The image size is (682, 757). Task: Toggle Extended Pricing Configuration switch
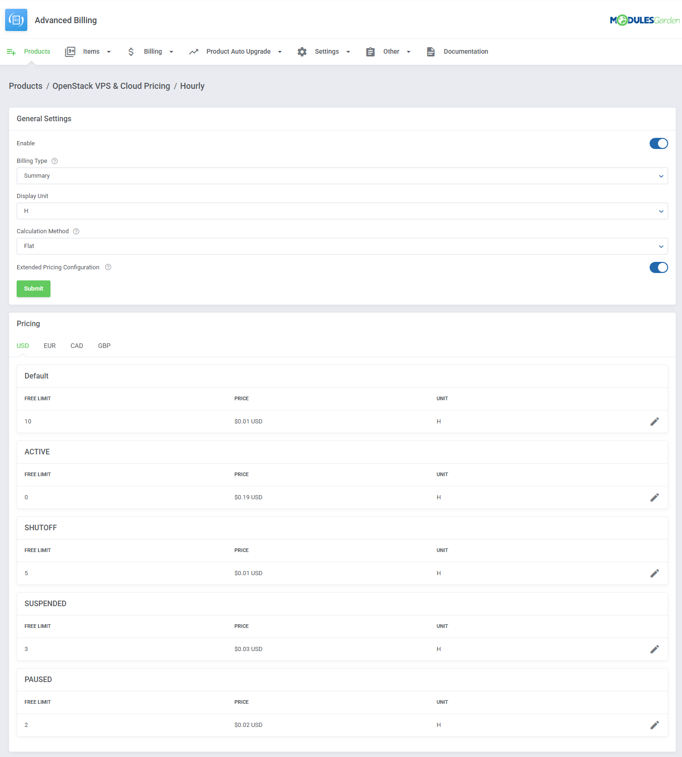pos(658,267)
